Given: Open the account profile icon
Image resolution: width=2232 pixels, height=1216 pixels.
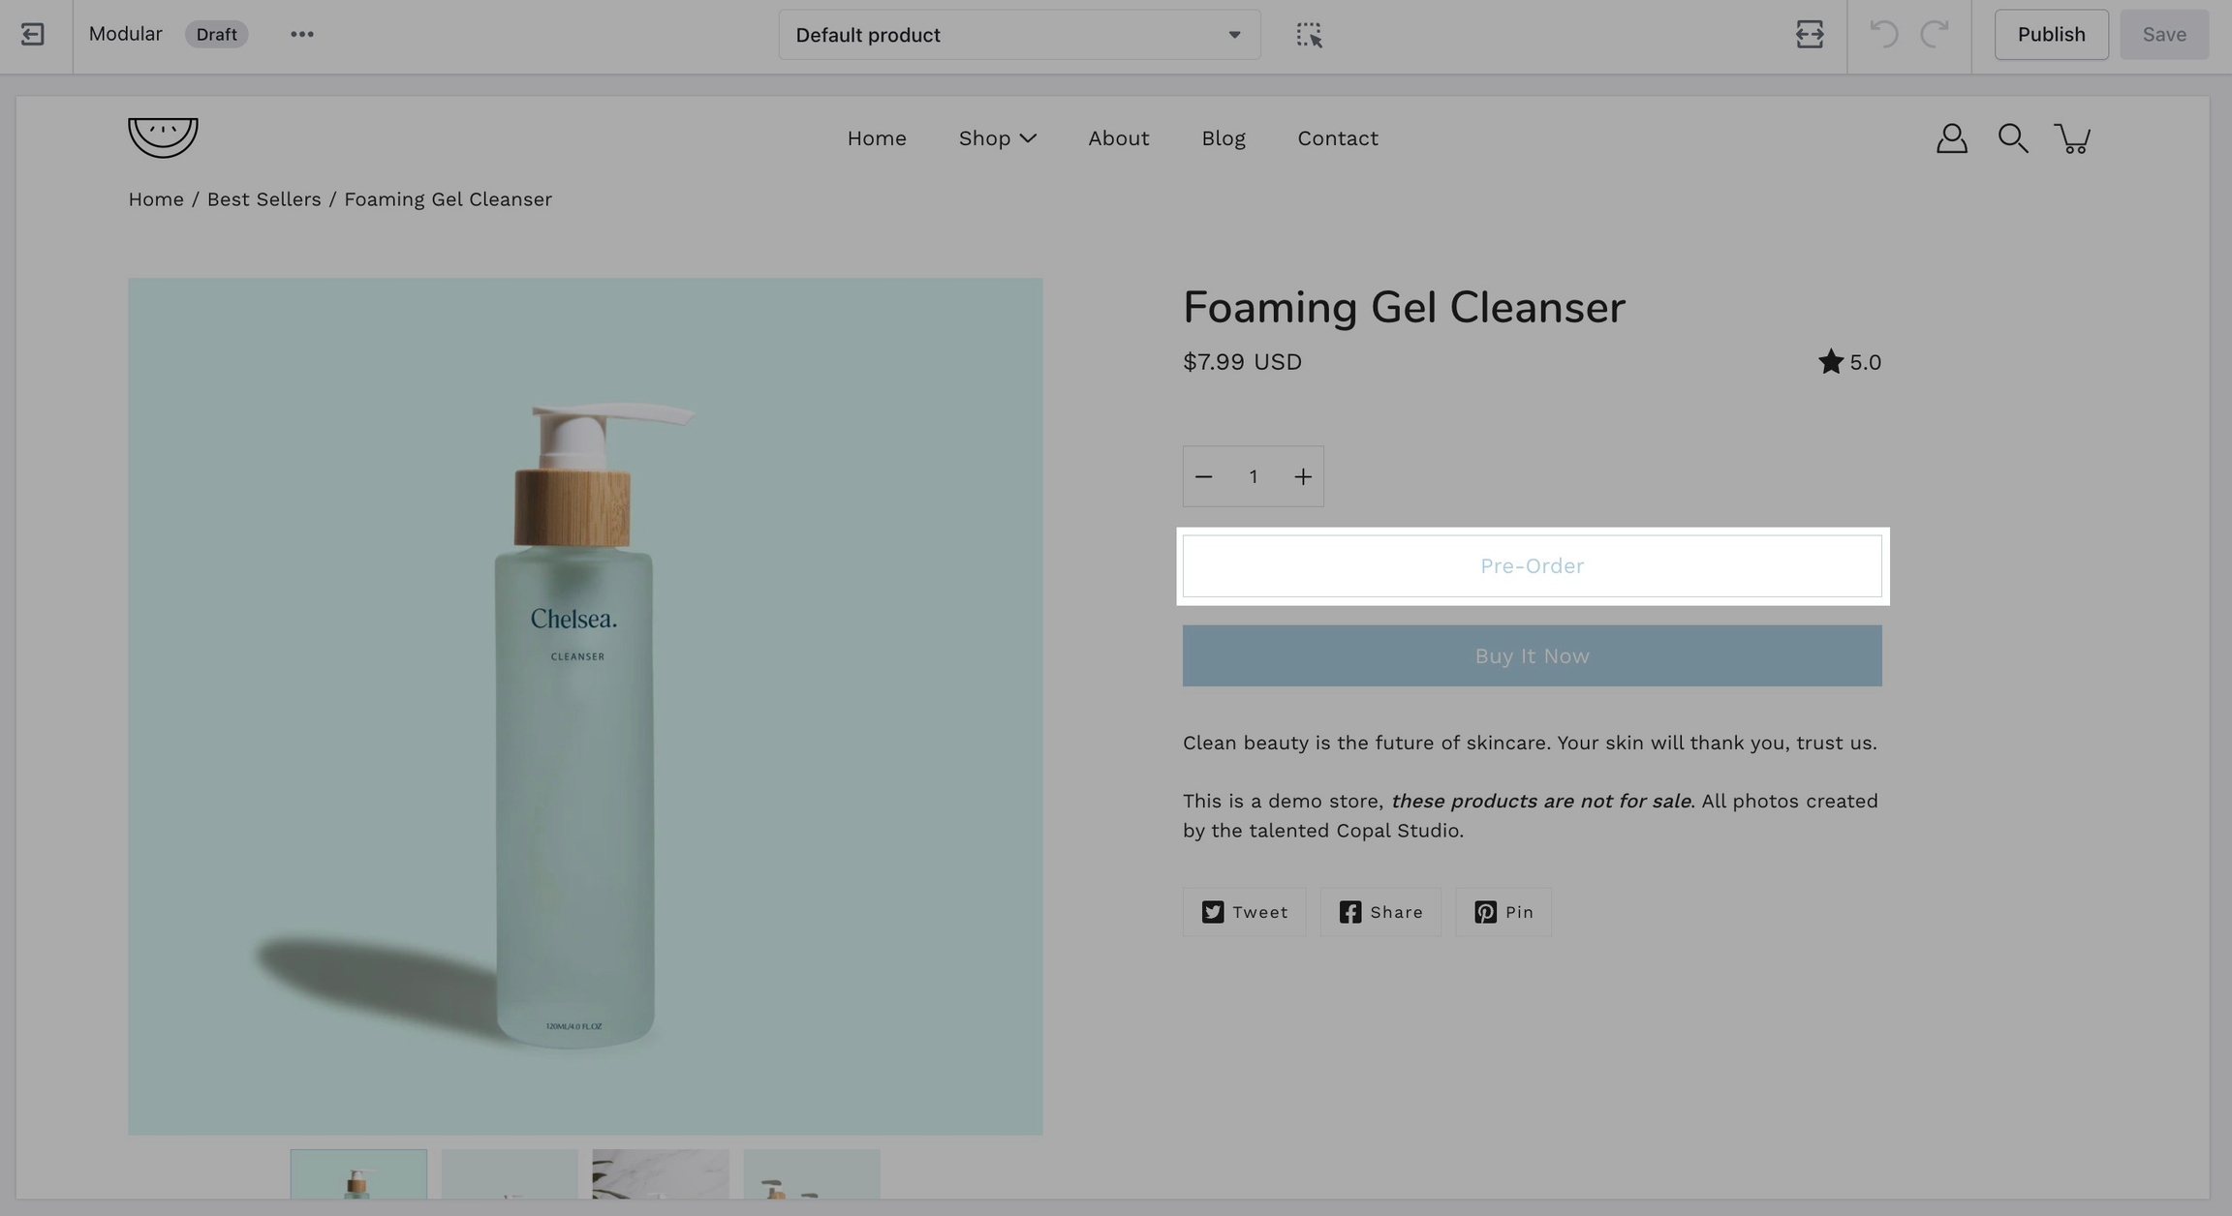Looking at the screenshot, I should pos(1951,138).
